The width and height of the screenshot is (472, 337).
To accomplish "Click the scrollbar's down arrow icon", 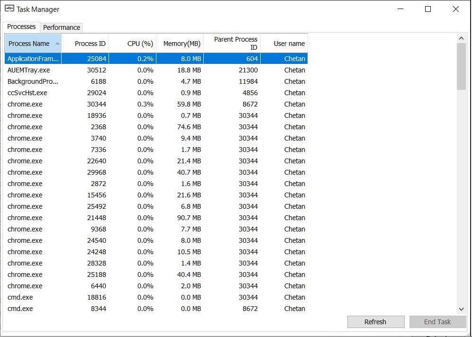I will [x=461, y=309].
